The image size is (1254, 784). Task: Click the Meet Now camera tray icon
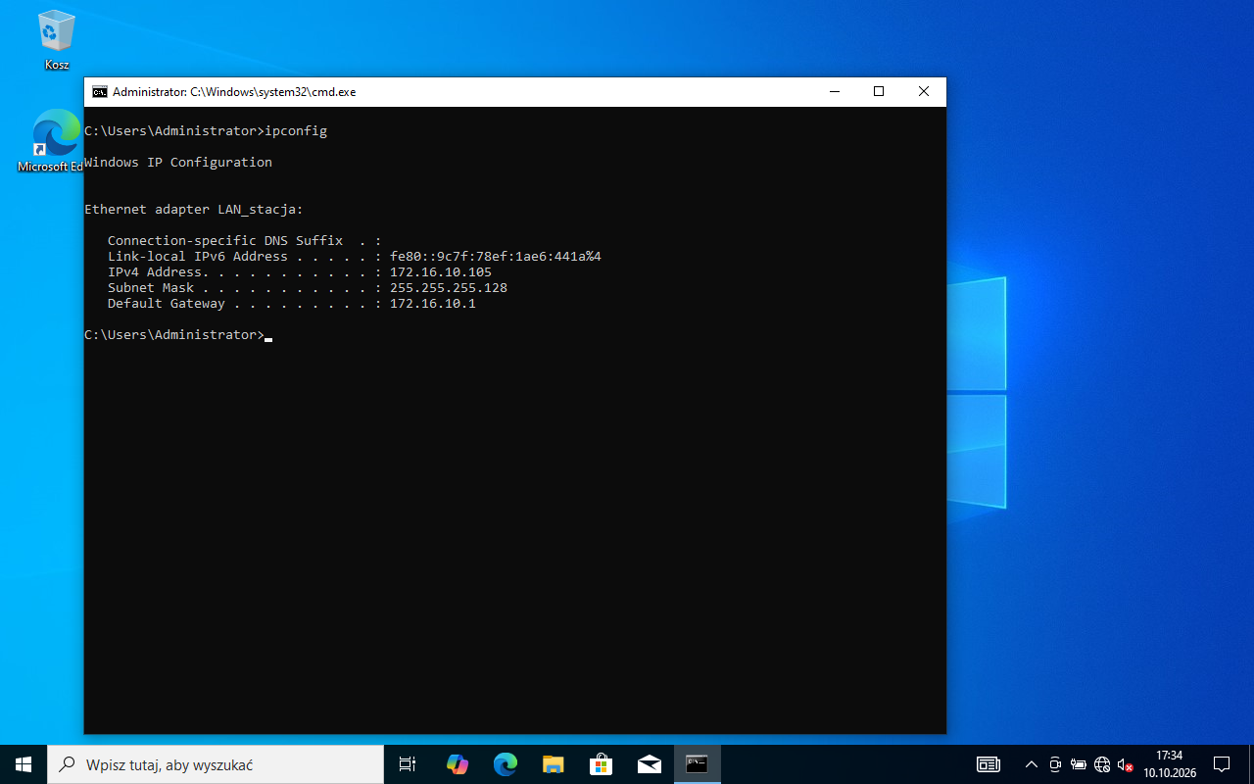pyautogui.click(x=1055, y=764)
